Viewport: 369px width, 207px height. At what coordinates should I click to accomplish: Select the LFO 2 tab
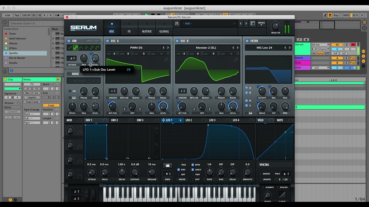(x=195, y=120)
